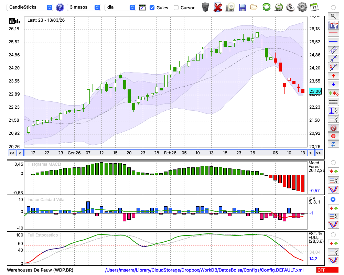This screenshot has height=275, width=344.
Task: Select the red horizontal line tool
Action: pyautogui.click(x=333, y=33)
